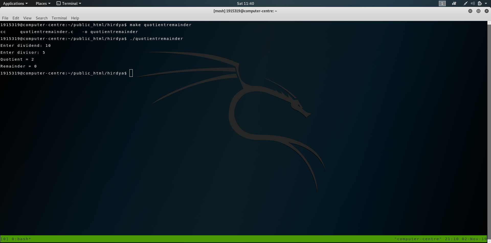Click the Terminal icon in the top bar
The image size is (491, 243).
(x=59, y=3)
